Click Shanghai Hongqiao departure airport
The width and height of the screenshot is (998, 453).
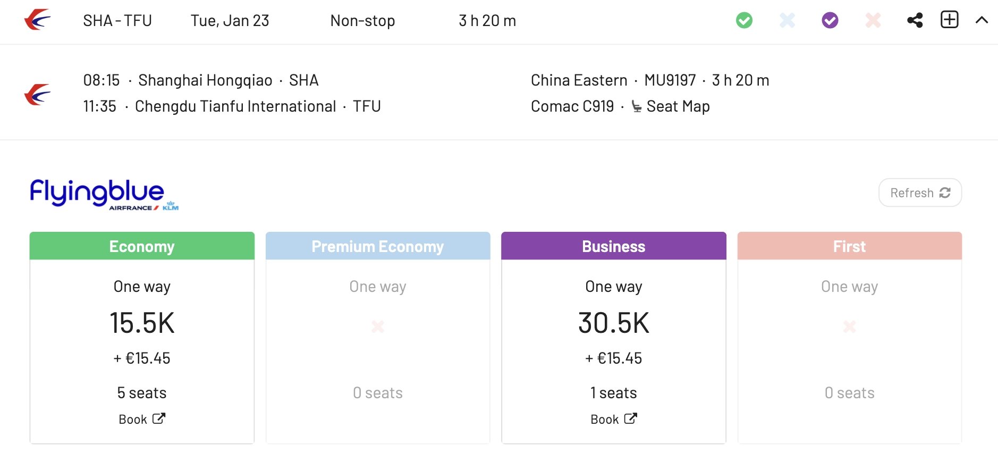tap(205, 80)
